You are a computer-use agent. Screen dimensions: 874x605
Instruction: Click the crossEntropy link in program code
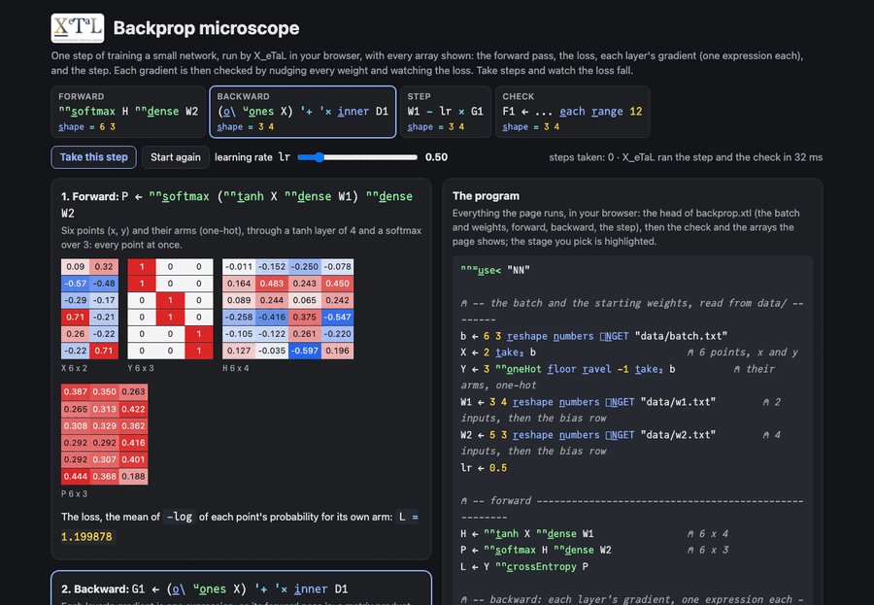pyautogui.click(x=536, y=566)
